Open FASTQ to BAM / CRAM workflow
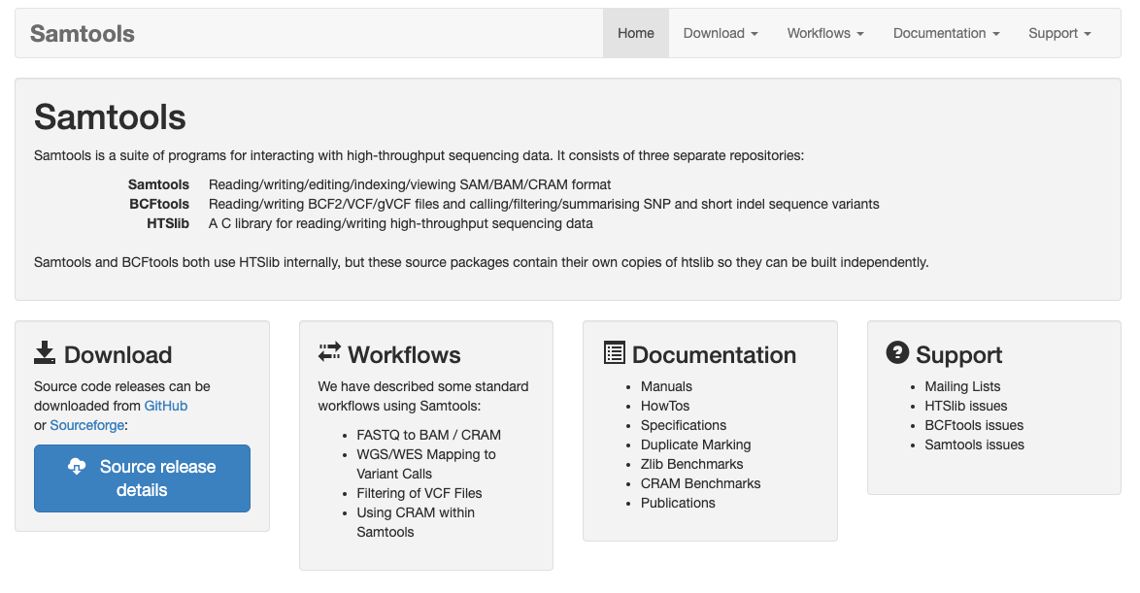Image resolution: width=1140 pixels, height=593 pixels. click(428, 435)
